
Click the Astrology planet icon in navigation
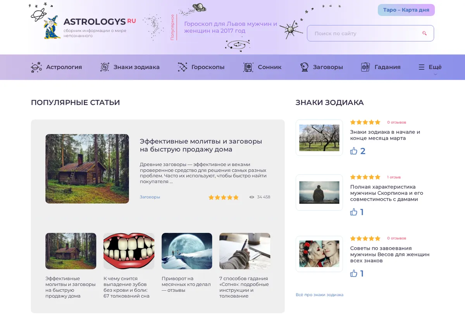pos(36,67)
